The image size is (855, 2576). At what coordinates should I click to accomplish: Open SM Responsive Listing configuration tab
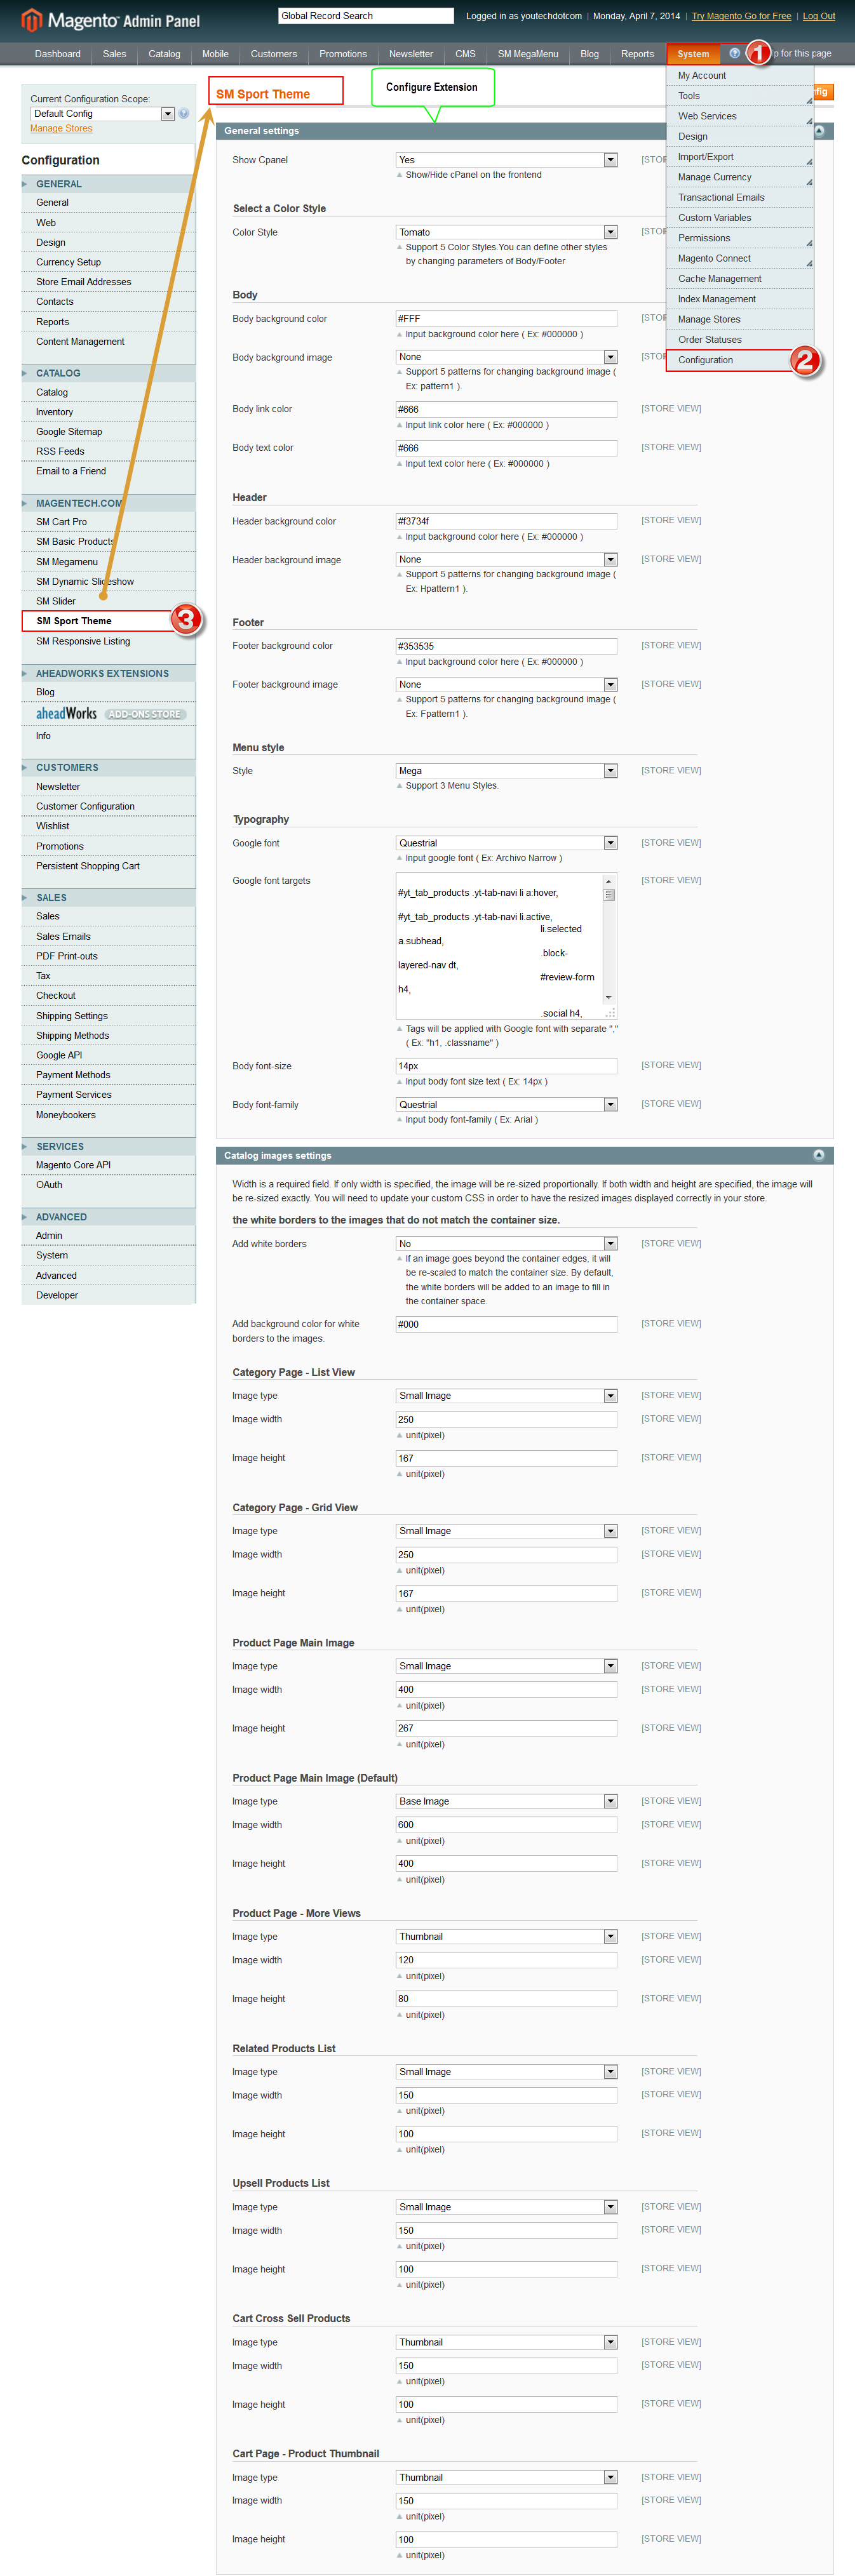tap(108, 642)
